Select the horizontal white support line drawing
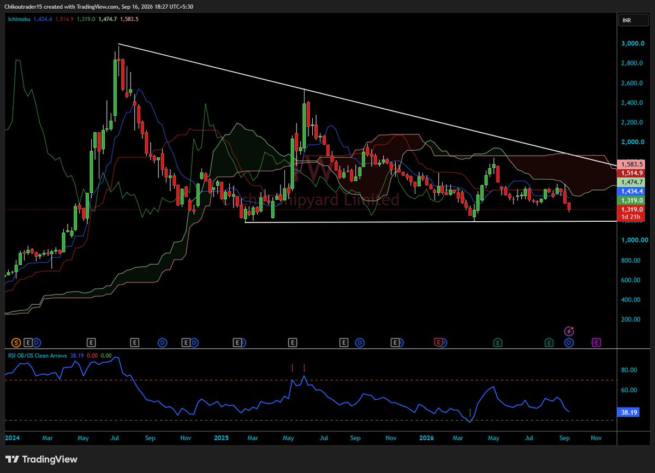Image resolution: width=655 pixels, height=473 pixels. tap(431, 221)
